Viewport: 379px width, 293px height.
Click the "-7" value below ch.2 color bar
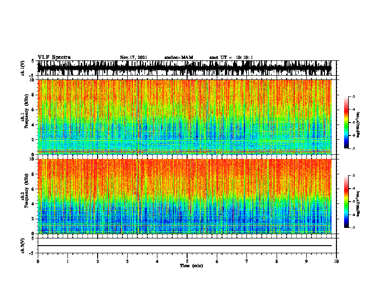(x=353, y=228)
